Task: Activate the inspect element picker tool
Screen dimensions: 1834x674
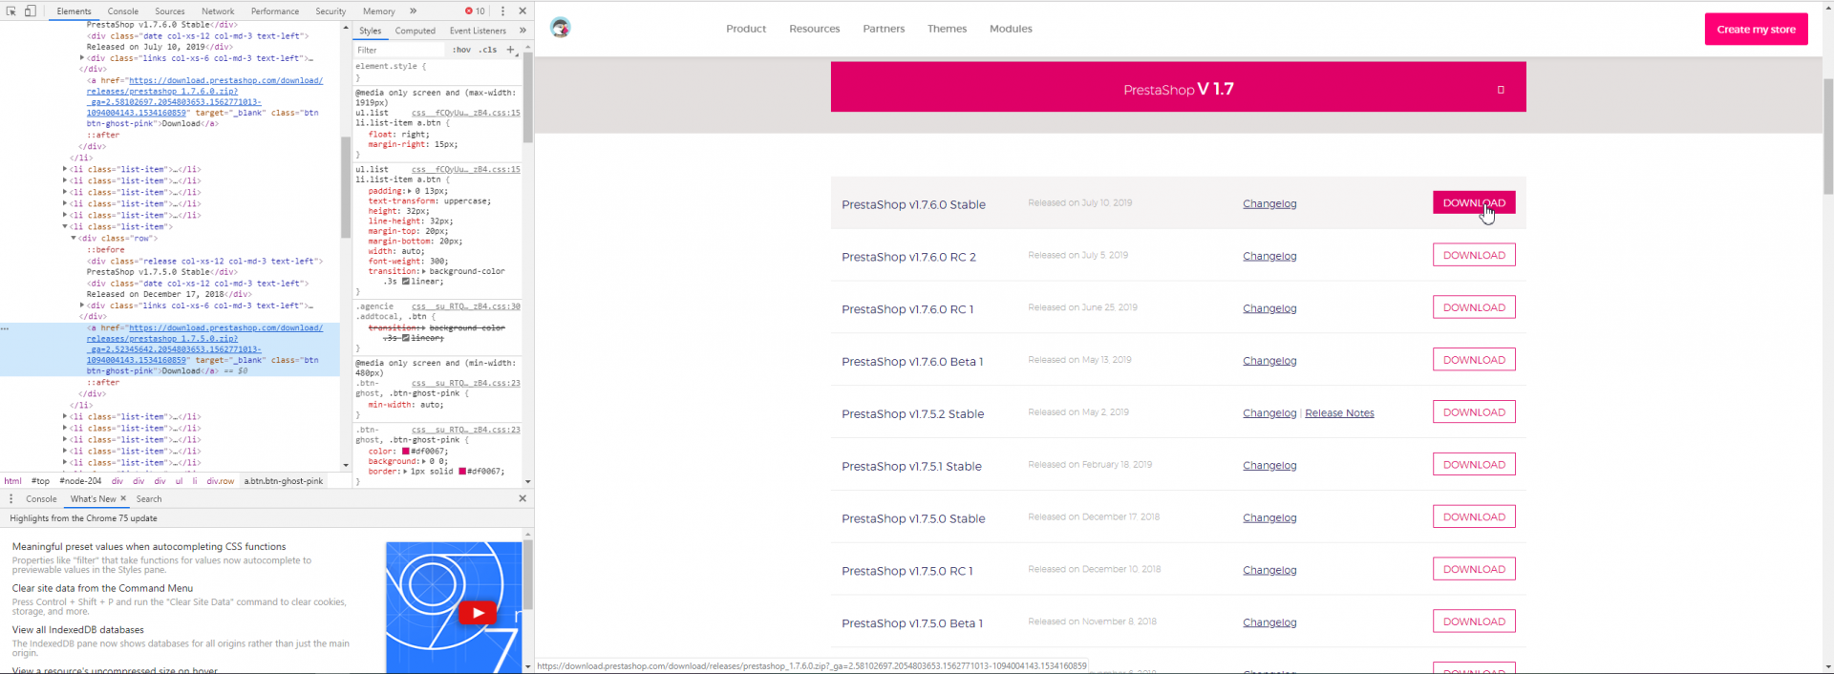Action: coord(11,11)
